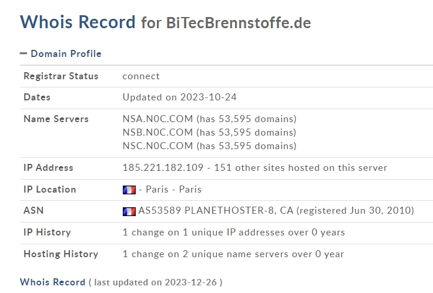Open NSB.N0C.COM name server
The height and width of the screenshot is (293, 433).
point(157,133)
